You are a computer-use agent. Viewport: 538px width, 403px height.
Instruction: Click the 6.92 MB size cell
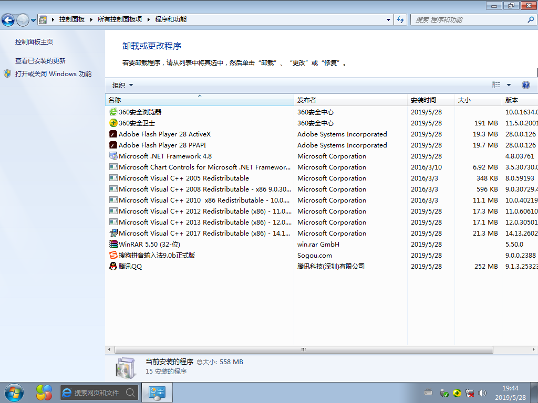[485, 167]
